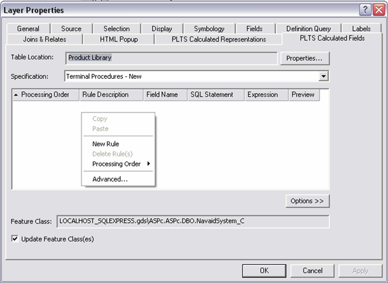Select New Rule from context menu
The image size is (388, 283).
pyautogui.click(x=105, y=144)
